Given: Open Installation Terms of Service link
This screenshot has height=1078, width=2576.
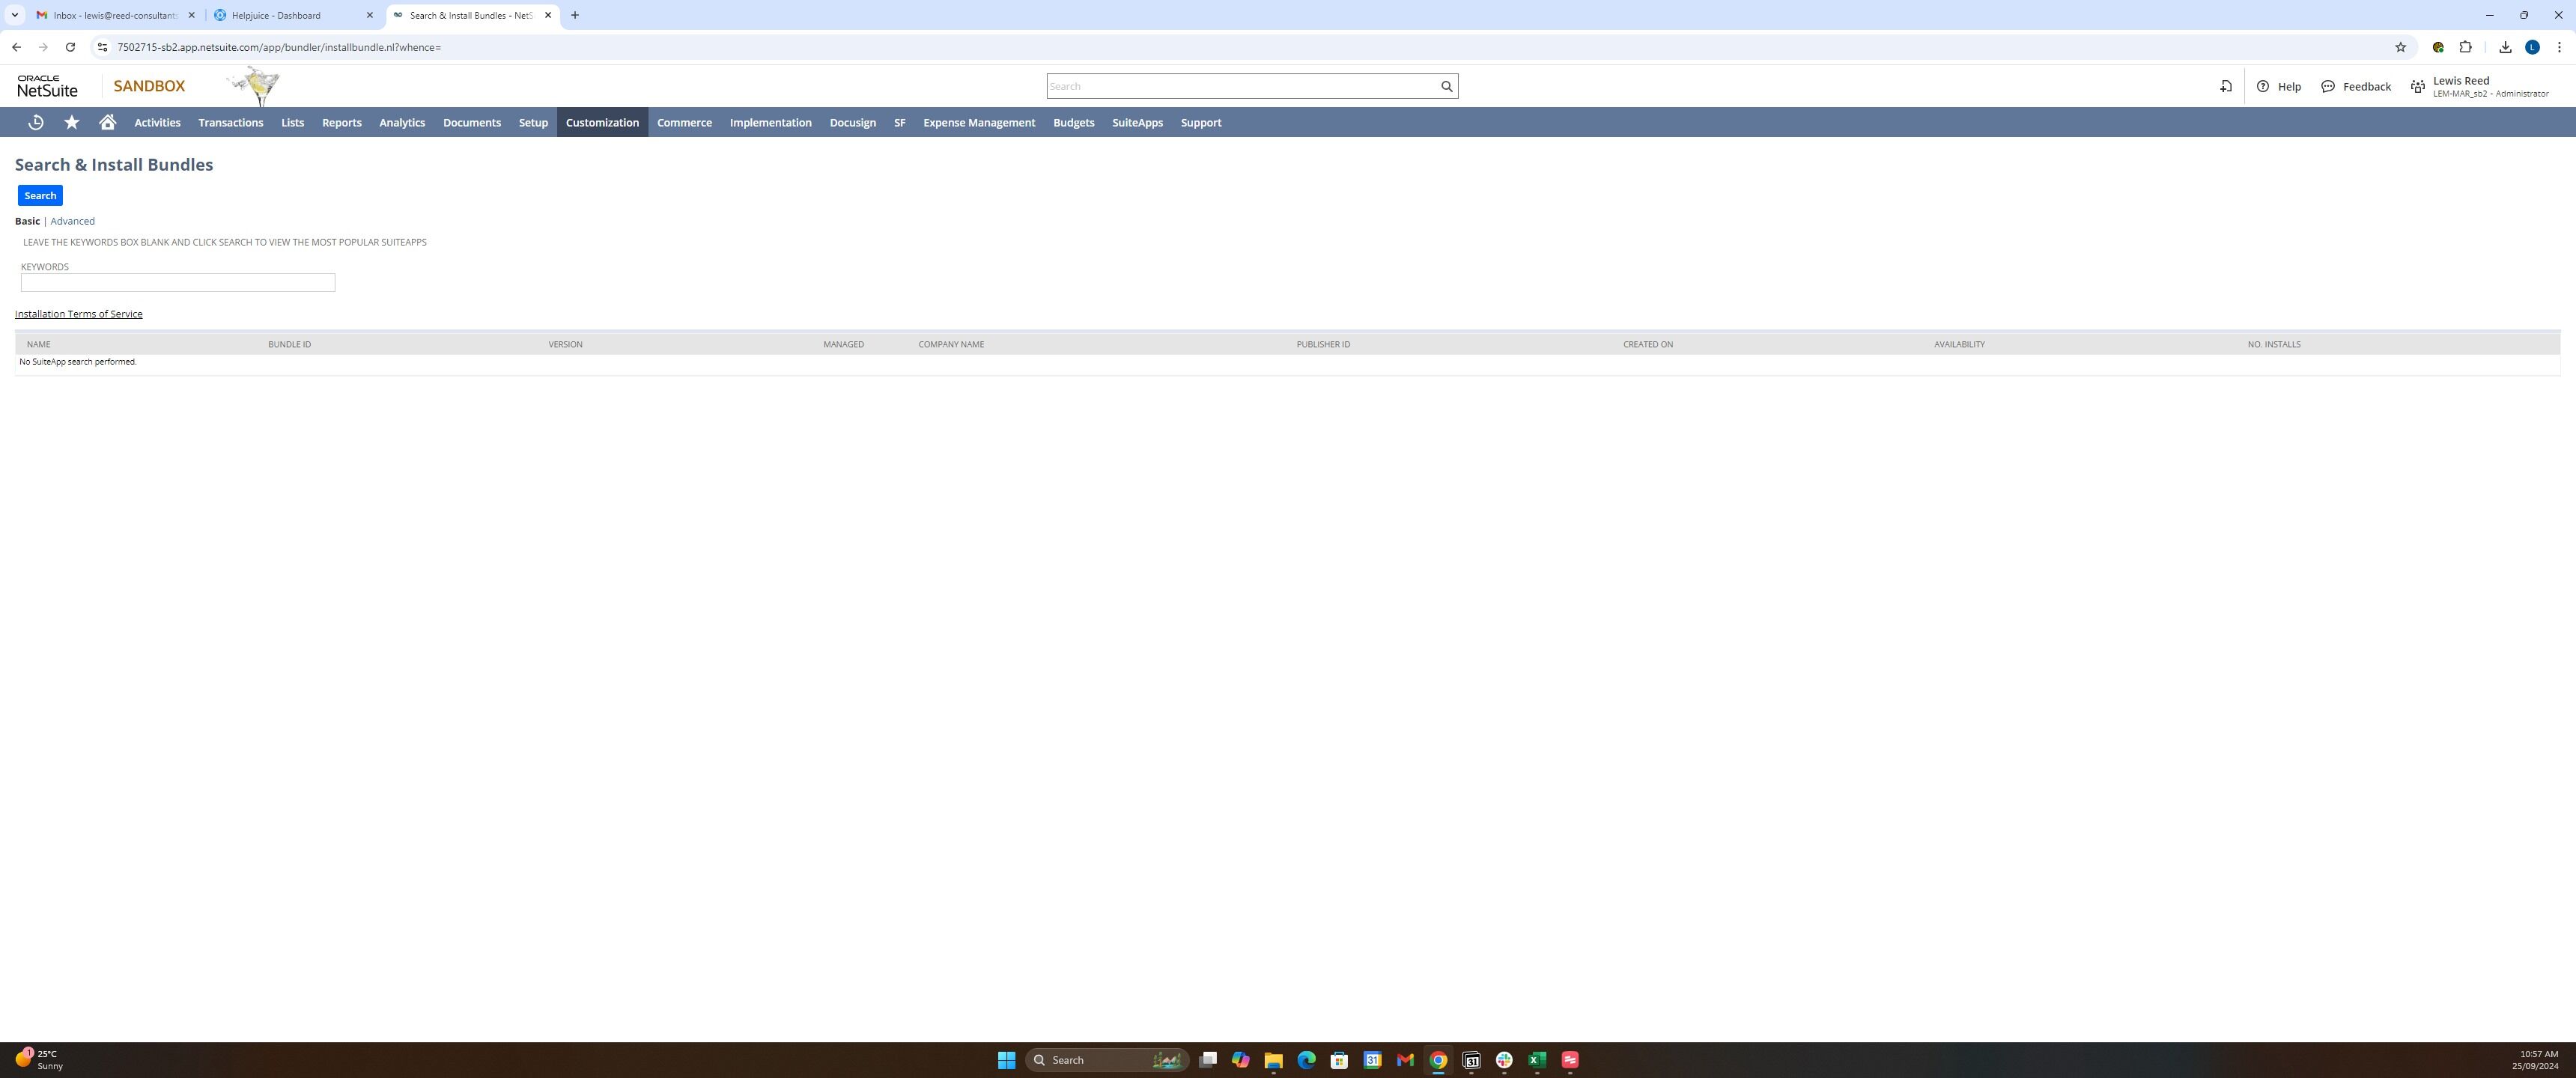Looking at the screenshot, I should point(78,314).
